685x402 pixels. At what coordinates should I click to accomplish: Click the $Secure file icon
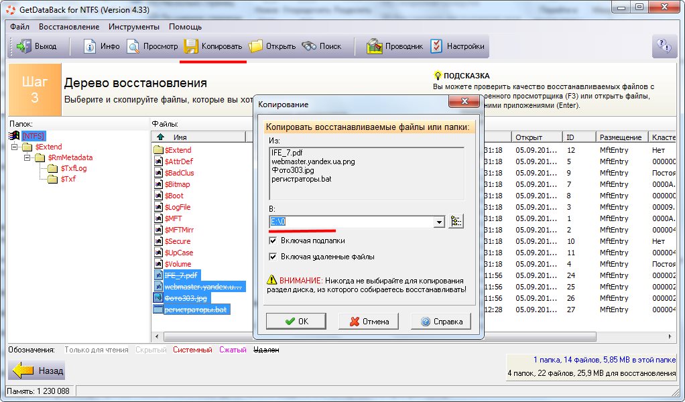(x=158, y=241)
